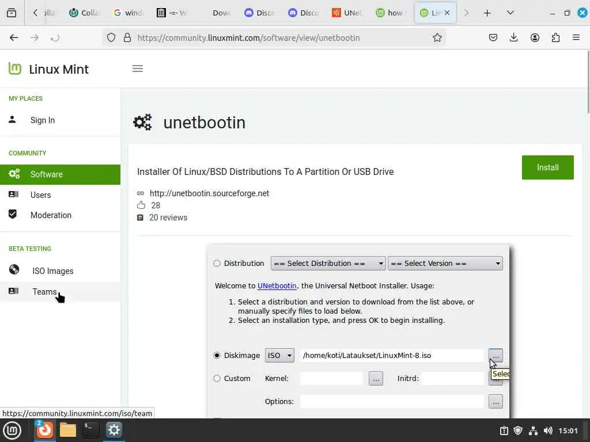Bookmark this page with the star
590x442 pixels.
[437, 37]
